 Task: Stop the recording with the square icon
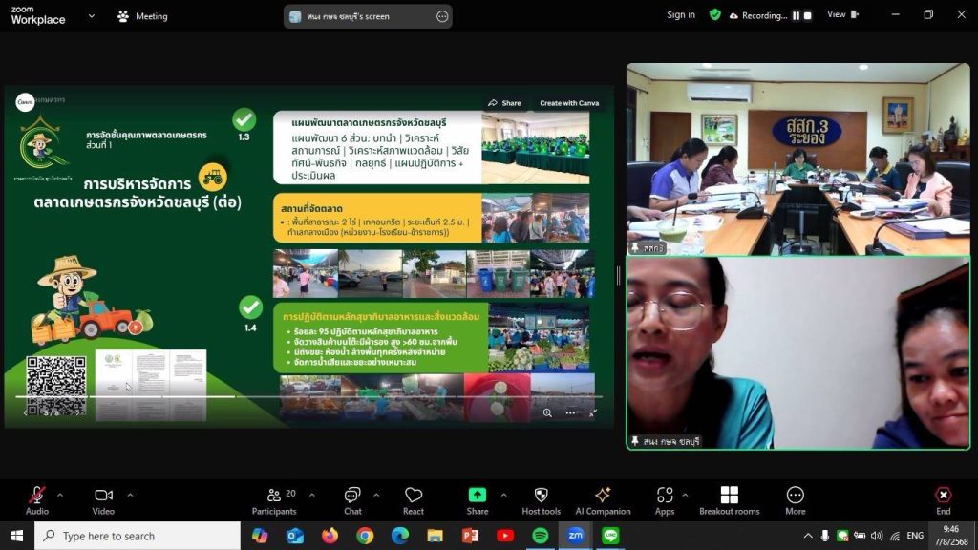pyautogui.click(x=808, y=15)
